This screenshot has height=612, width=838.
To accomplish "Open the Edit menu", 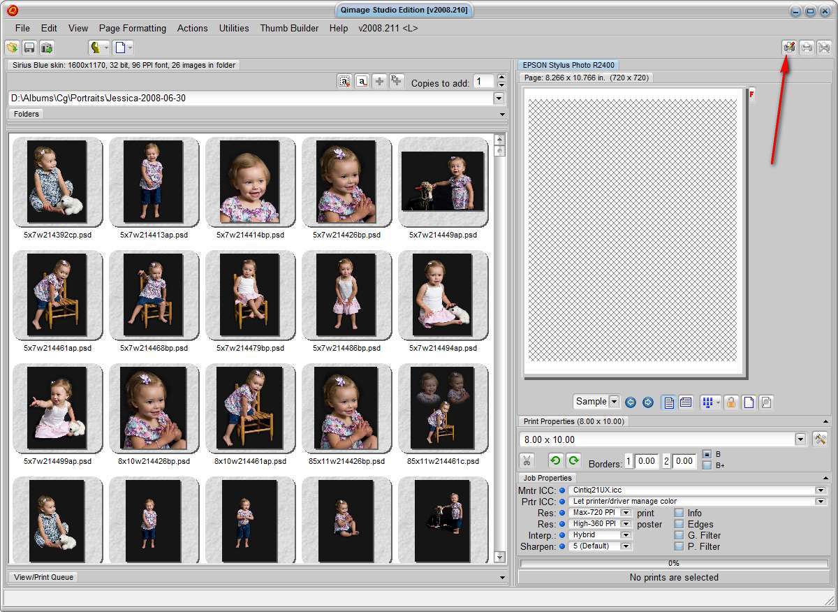I will 49,28.
